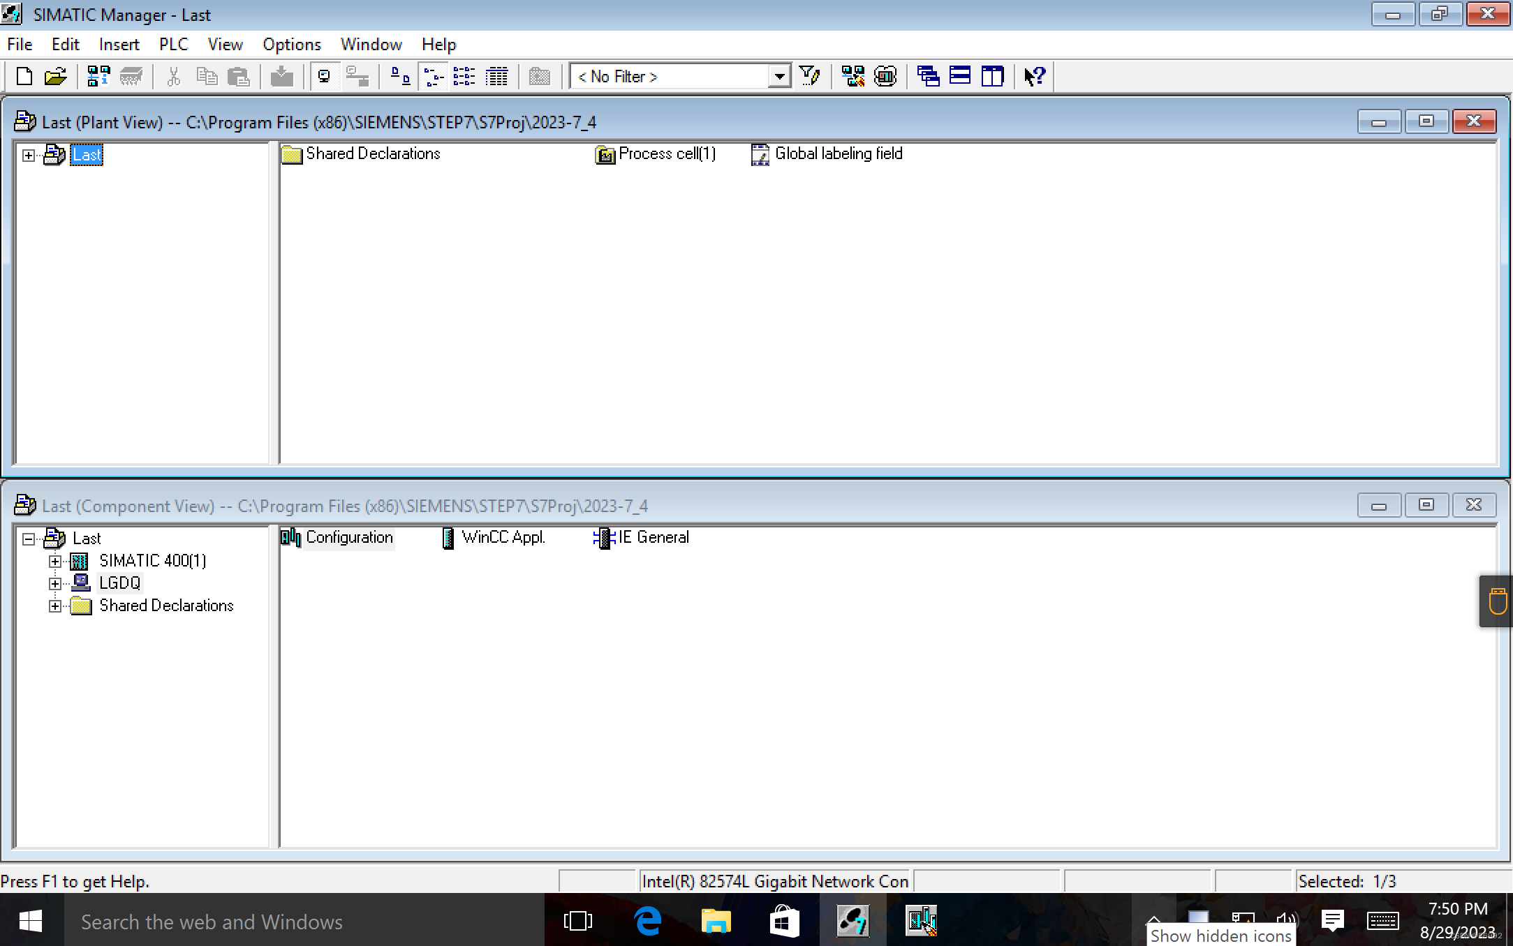
Task: Click the context Help arrow icon
Action: click(x=1034, y=76)
